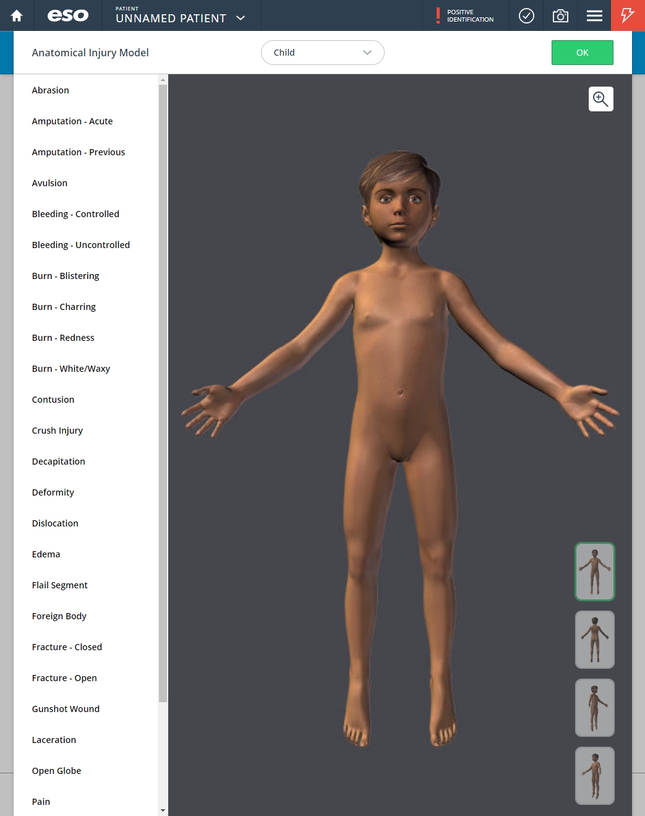Image resolution: width=645 pixels, height=816 pixels.
Task: Click the Positive Identification alert
Action: click(466, 15)
